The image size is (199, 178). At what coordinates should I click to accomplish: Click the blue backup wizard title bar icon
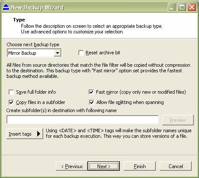(x=6, y=7)
